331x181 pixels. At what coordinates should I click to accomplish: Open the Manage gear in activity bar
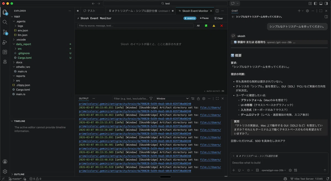click(5, 172)
